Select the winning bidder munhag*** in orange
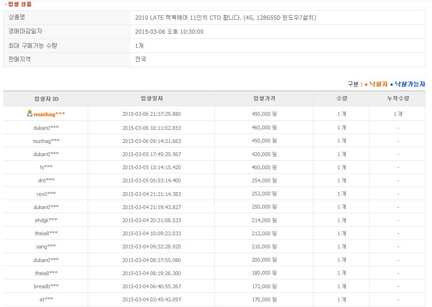This screenshot has height=307, width=432. 49,114
